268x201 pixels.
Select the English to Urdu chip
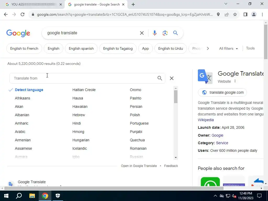(x=171, y=48)
